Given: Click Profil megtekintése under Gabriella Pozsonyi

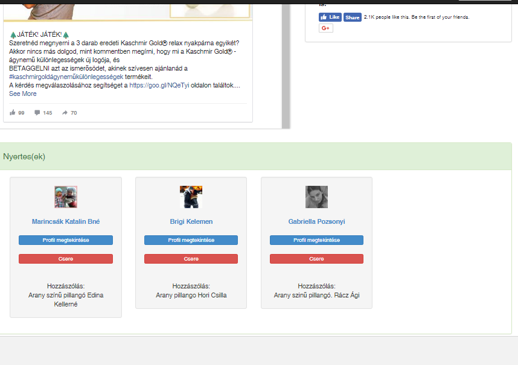Looking at the screenshot, I should click(316, 240).
